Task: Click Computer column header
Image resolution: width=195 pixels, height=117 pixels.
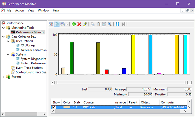Action: (173, 102)
